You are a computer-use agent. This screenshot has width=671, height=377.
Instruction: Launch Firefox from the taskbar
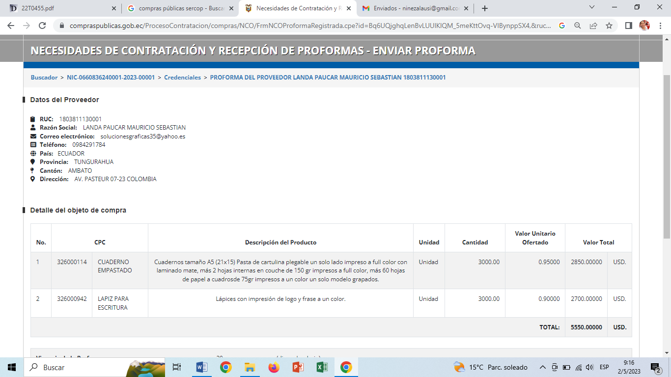point(274,367)
